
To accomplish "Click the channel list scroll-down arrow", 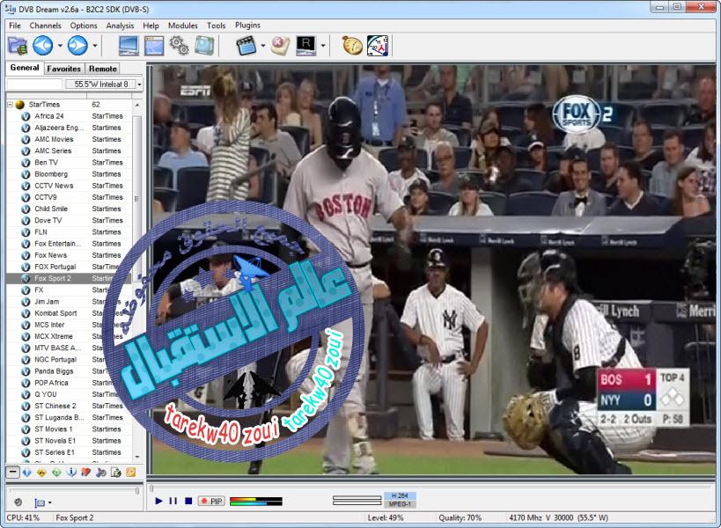I will coord(137,457).
